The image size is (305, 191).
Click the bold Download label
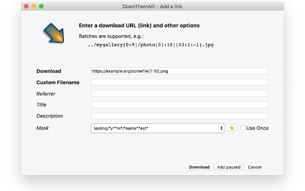[x=48, y=71]
